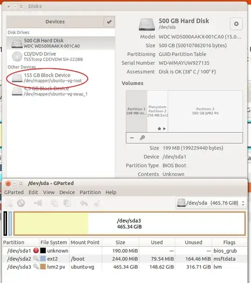Click the red warning icon next to /dev/sda1
This screenshot has height=283, width=251.
pos(36,250)
